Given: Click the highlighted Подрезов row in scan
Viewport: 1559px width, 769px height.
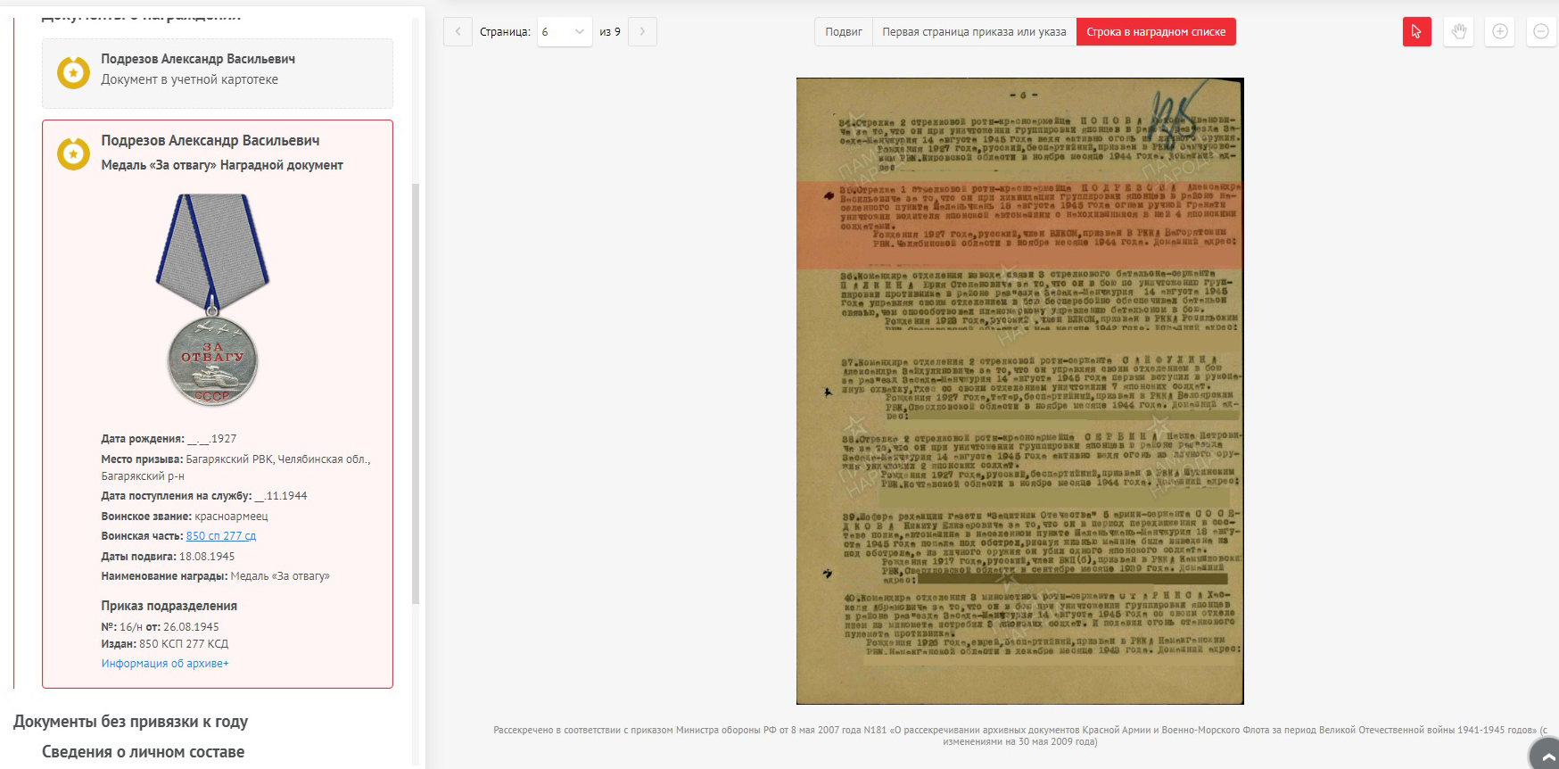Looking at the screenshot, I should 1019,225.
